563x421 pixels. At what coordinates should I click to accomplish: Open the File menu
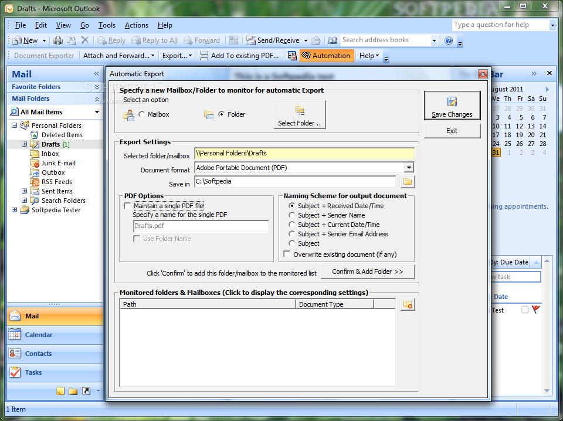(20, 25)
